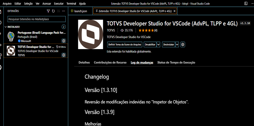This screenshot has height=126, width=254.
Task: Click the 35.176 install count
Action: click(x=127, y=30)
